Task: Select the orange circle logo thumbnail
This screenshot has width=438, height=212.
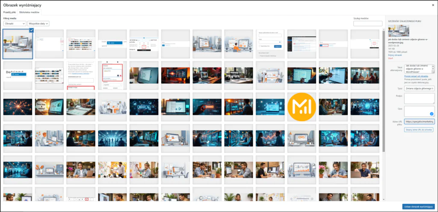Action: click(302, 105)
